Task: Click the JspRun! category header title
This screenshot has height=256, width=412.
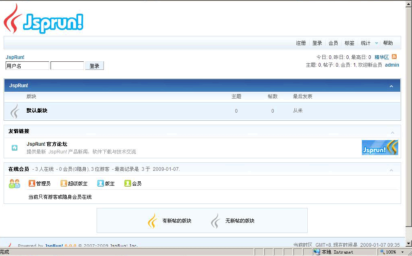Action: [x=19, y=86]
